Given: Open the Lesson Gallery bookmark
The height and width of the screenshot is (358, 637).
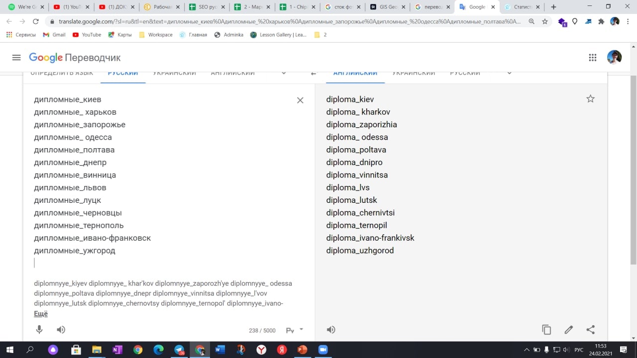Looking at the screenshot, I should coord(279,35).
